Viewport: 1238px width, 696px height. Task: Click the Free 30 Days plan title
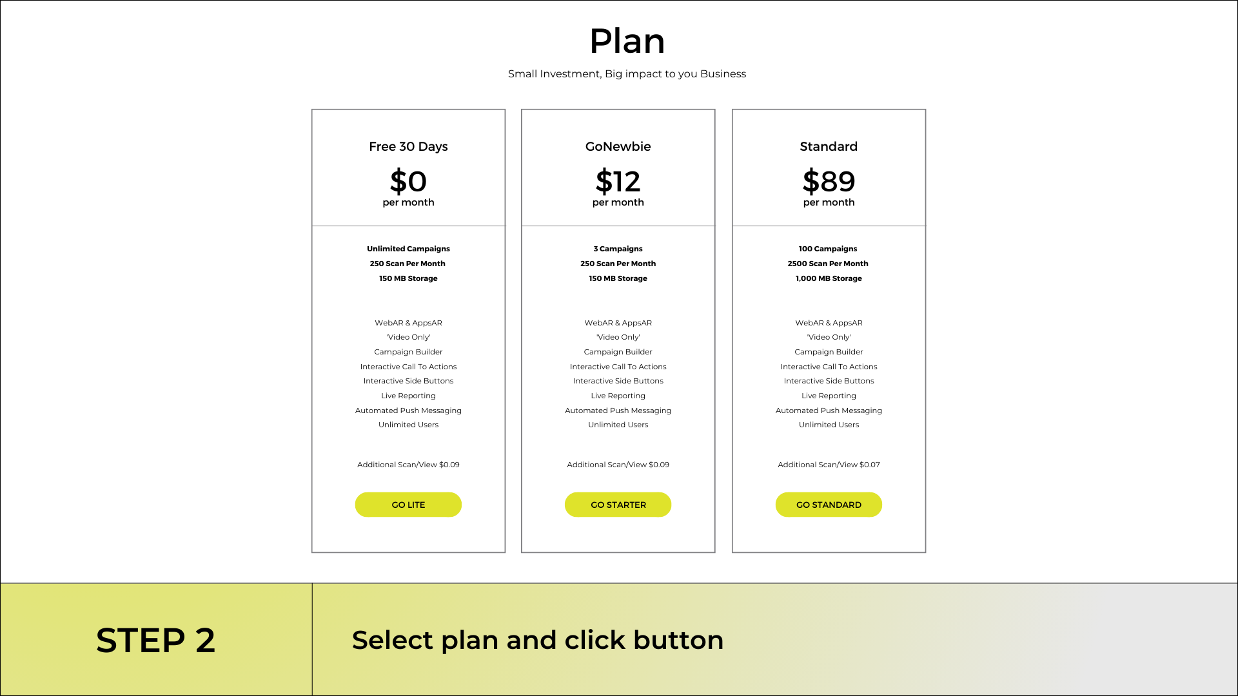408,146
